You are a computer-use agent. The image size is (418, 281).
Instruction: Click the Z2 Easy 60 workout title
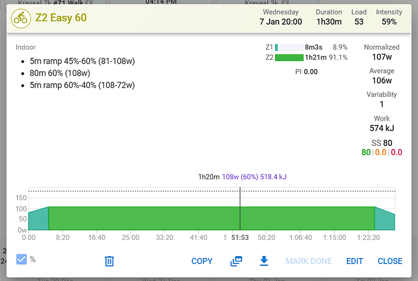tap(61, 17)
